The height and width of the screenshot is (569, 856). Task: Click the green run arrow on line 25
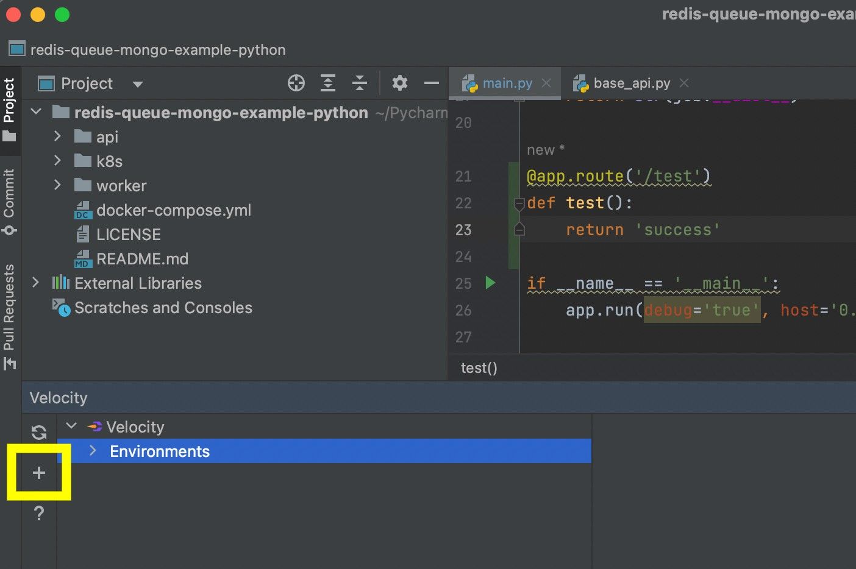(x=490, y=283)
